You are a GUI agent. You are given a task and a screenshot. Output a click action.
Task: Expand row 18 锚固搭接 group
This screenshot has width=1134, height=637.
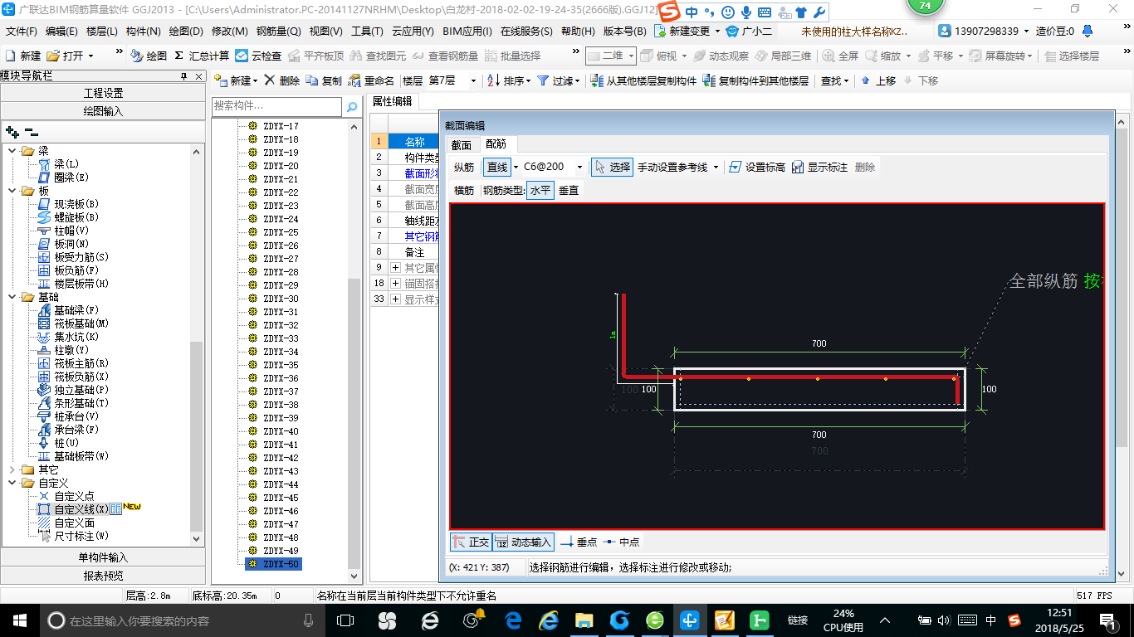coord(395,283)
